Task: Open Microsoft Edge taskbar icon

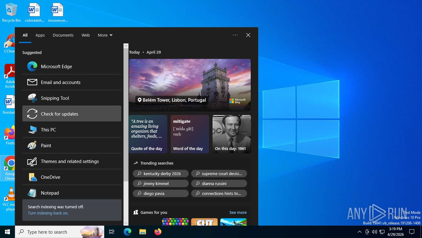Action: click(128, 232)
